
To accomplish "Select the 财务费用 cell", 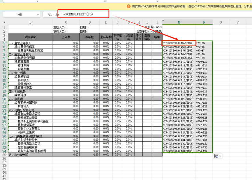I will point(30,69).
